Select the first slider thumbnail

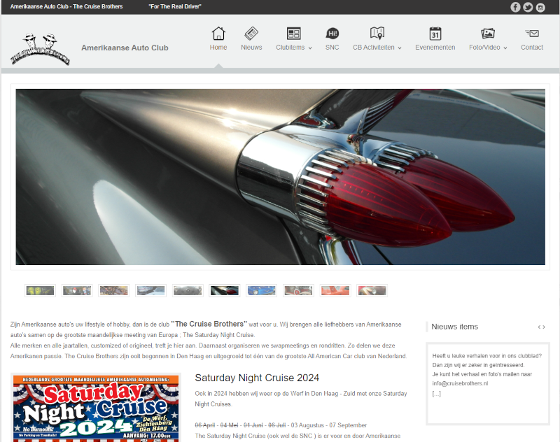click(x=40, y=290)
